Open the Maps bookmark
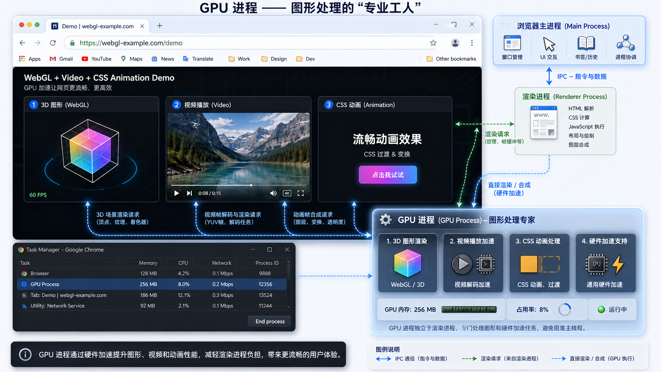The image size is (661, 372). 132,59
